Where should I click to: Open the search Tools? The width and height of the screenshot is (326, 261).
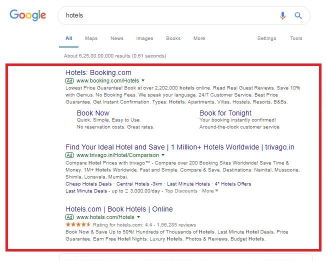tap(296, 38)
